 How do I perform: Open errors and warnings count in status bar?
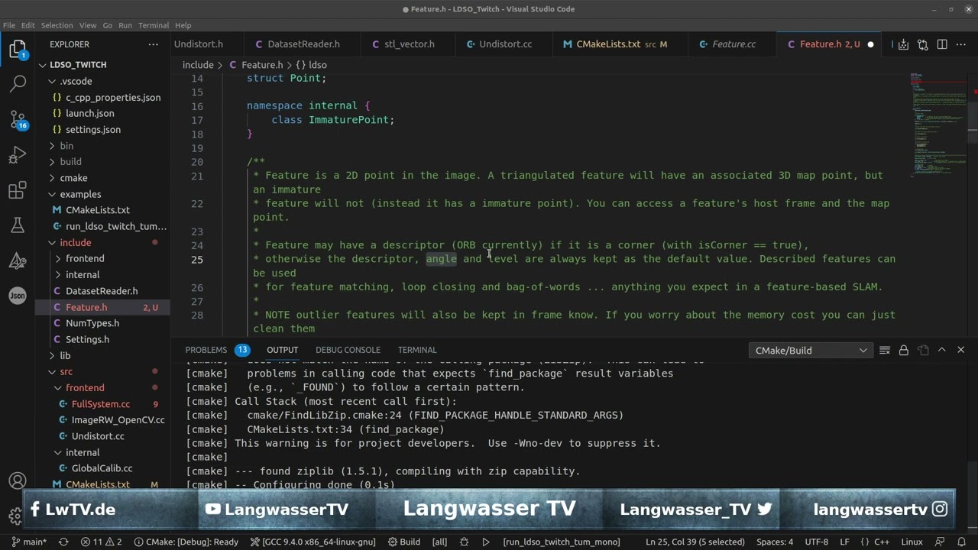[102, 542]
